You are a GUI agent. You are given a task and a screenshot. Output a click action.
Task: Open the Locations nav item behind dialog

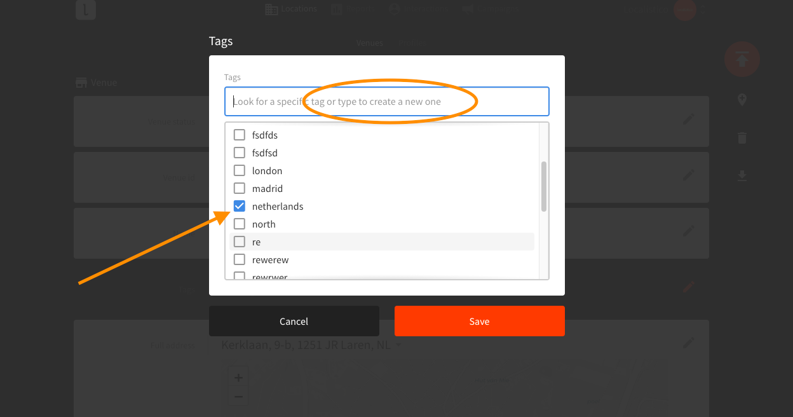point(291,9)
